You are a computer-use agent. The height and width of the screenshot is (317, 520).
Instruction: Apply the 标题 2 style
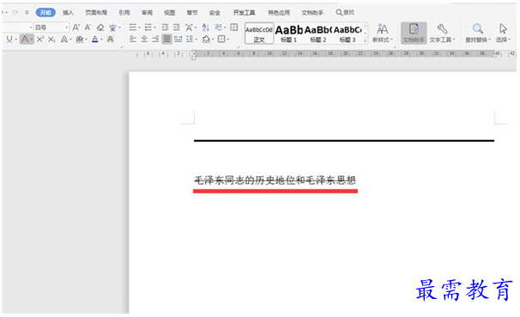(318, 34)
